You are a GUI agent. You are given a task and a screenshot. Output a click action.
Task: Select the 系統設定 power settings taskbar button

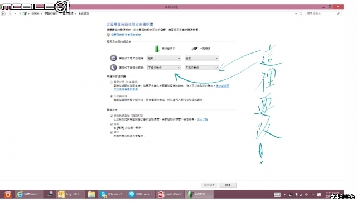[x=199, y=194]
